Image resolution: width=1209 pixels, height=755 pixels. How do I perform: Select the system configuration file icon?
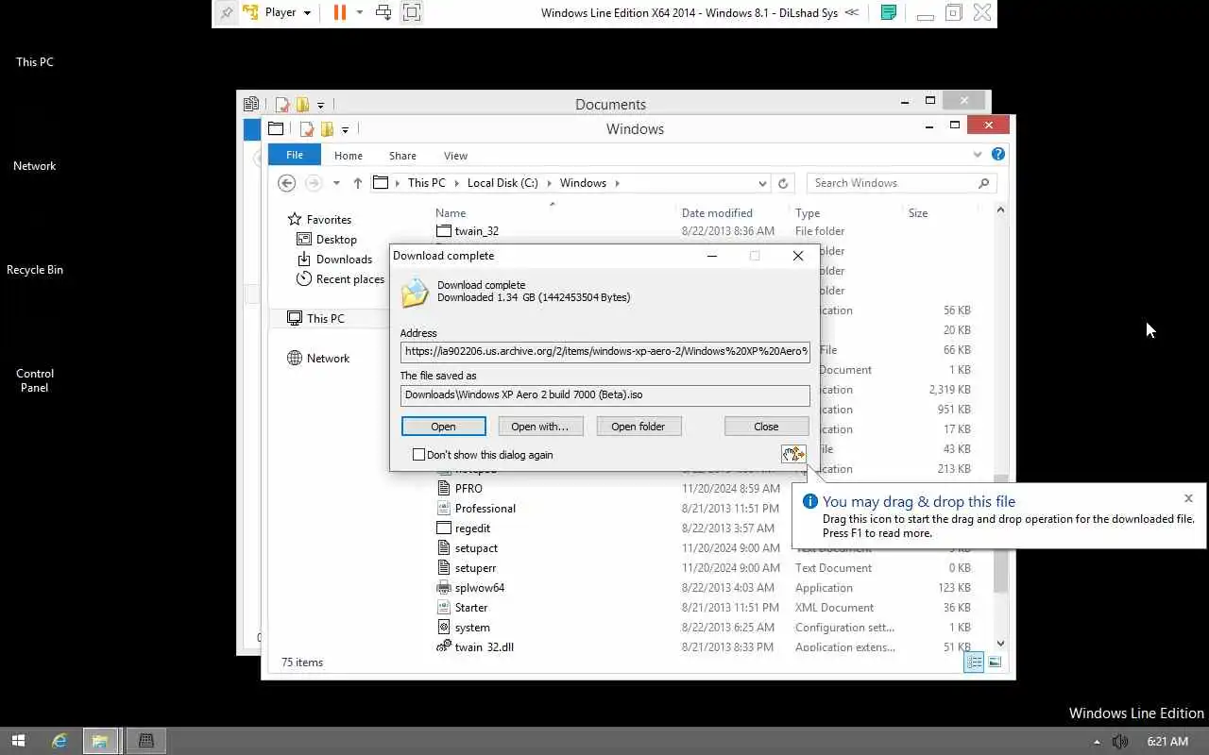coord(444,628)
